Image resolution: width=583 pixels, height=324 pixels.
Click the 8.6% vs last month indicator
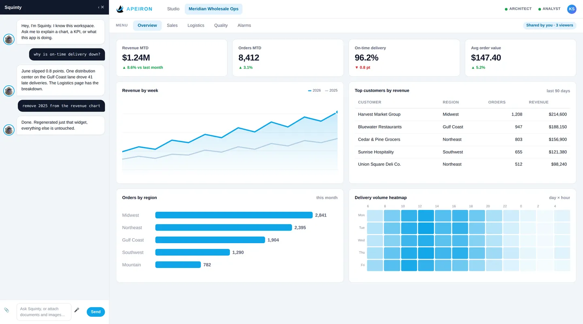pyautogui.click(x=143, y=67)
